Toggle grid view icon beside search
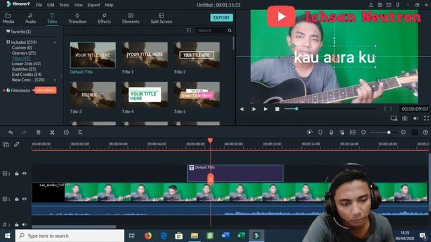The image size is (431, 242). (x=189, y=30)
